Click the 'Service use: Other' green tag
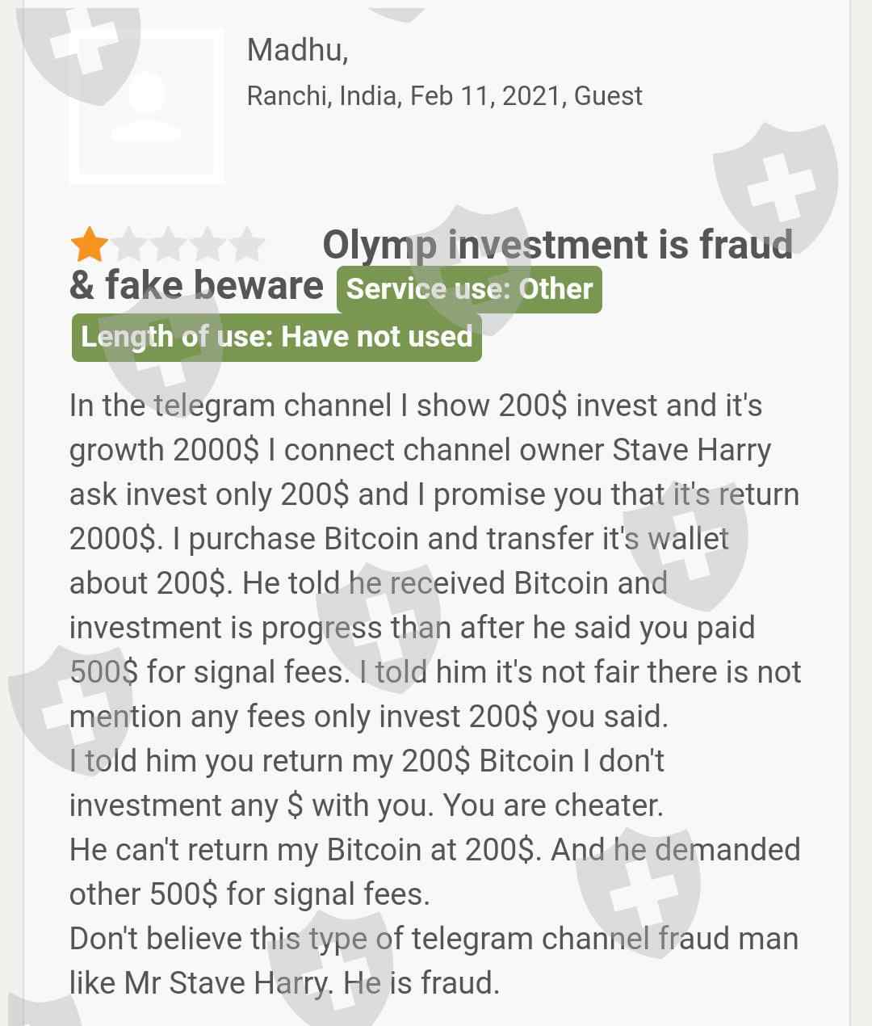Screen dimensions: 872x1026 (x=469, y=289)
